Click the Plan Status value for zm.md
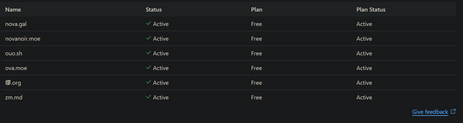Screen dimensions: 463x123 point(364,98)
